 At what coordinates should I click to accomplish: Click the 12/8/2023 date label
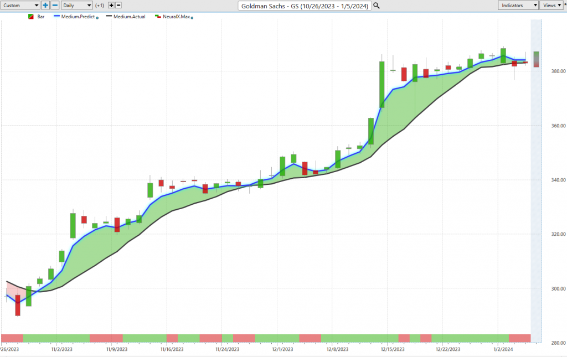[337, 349]
